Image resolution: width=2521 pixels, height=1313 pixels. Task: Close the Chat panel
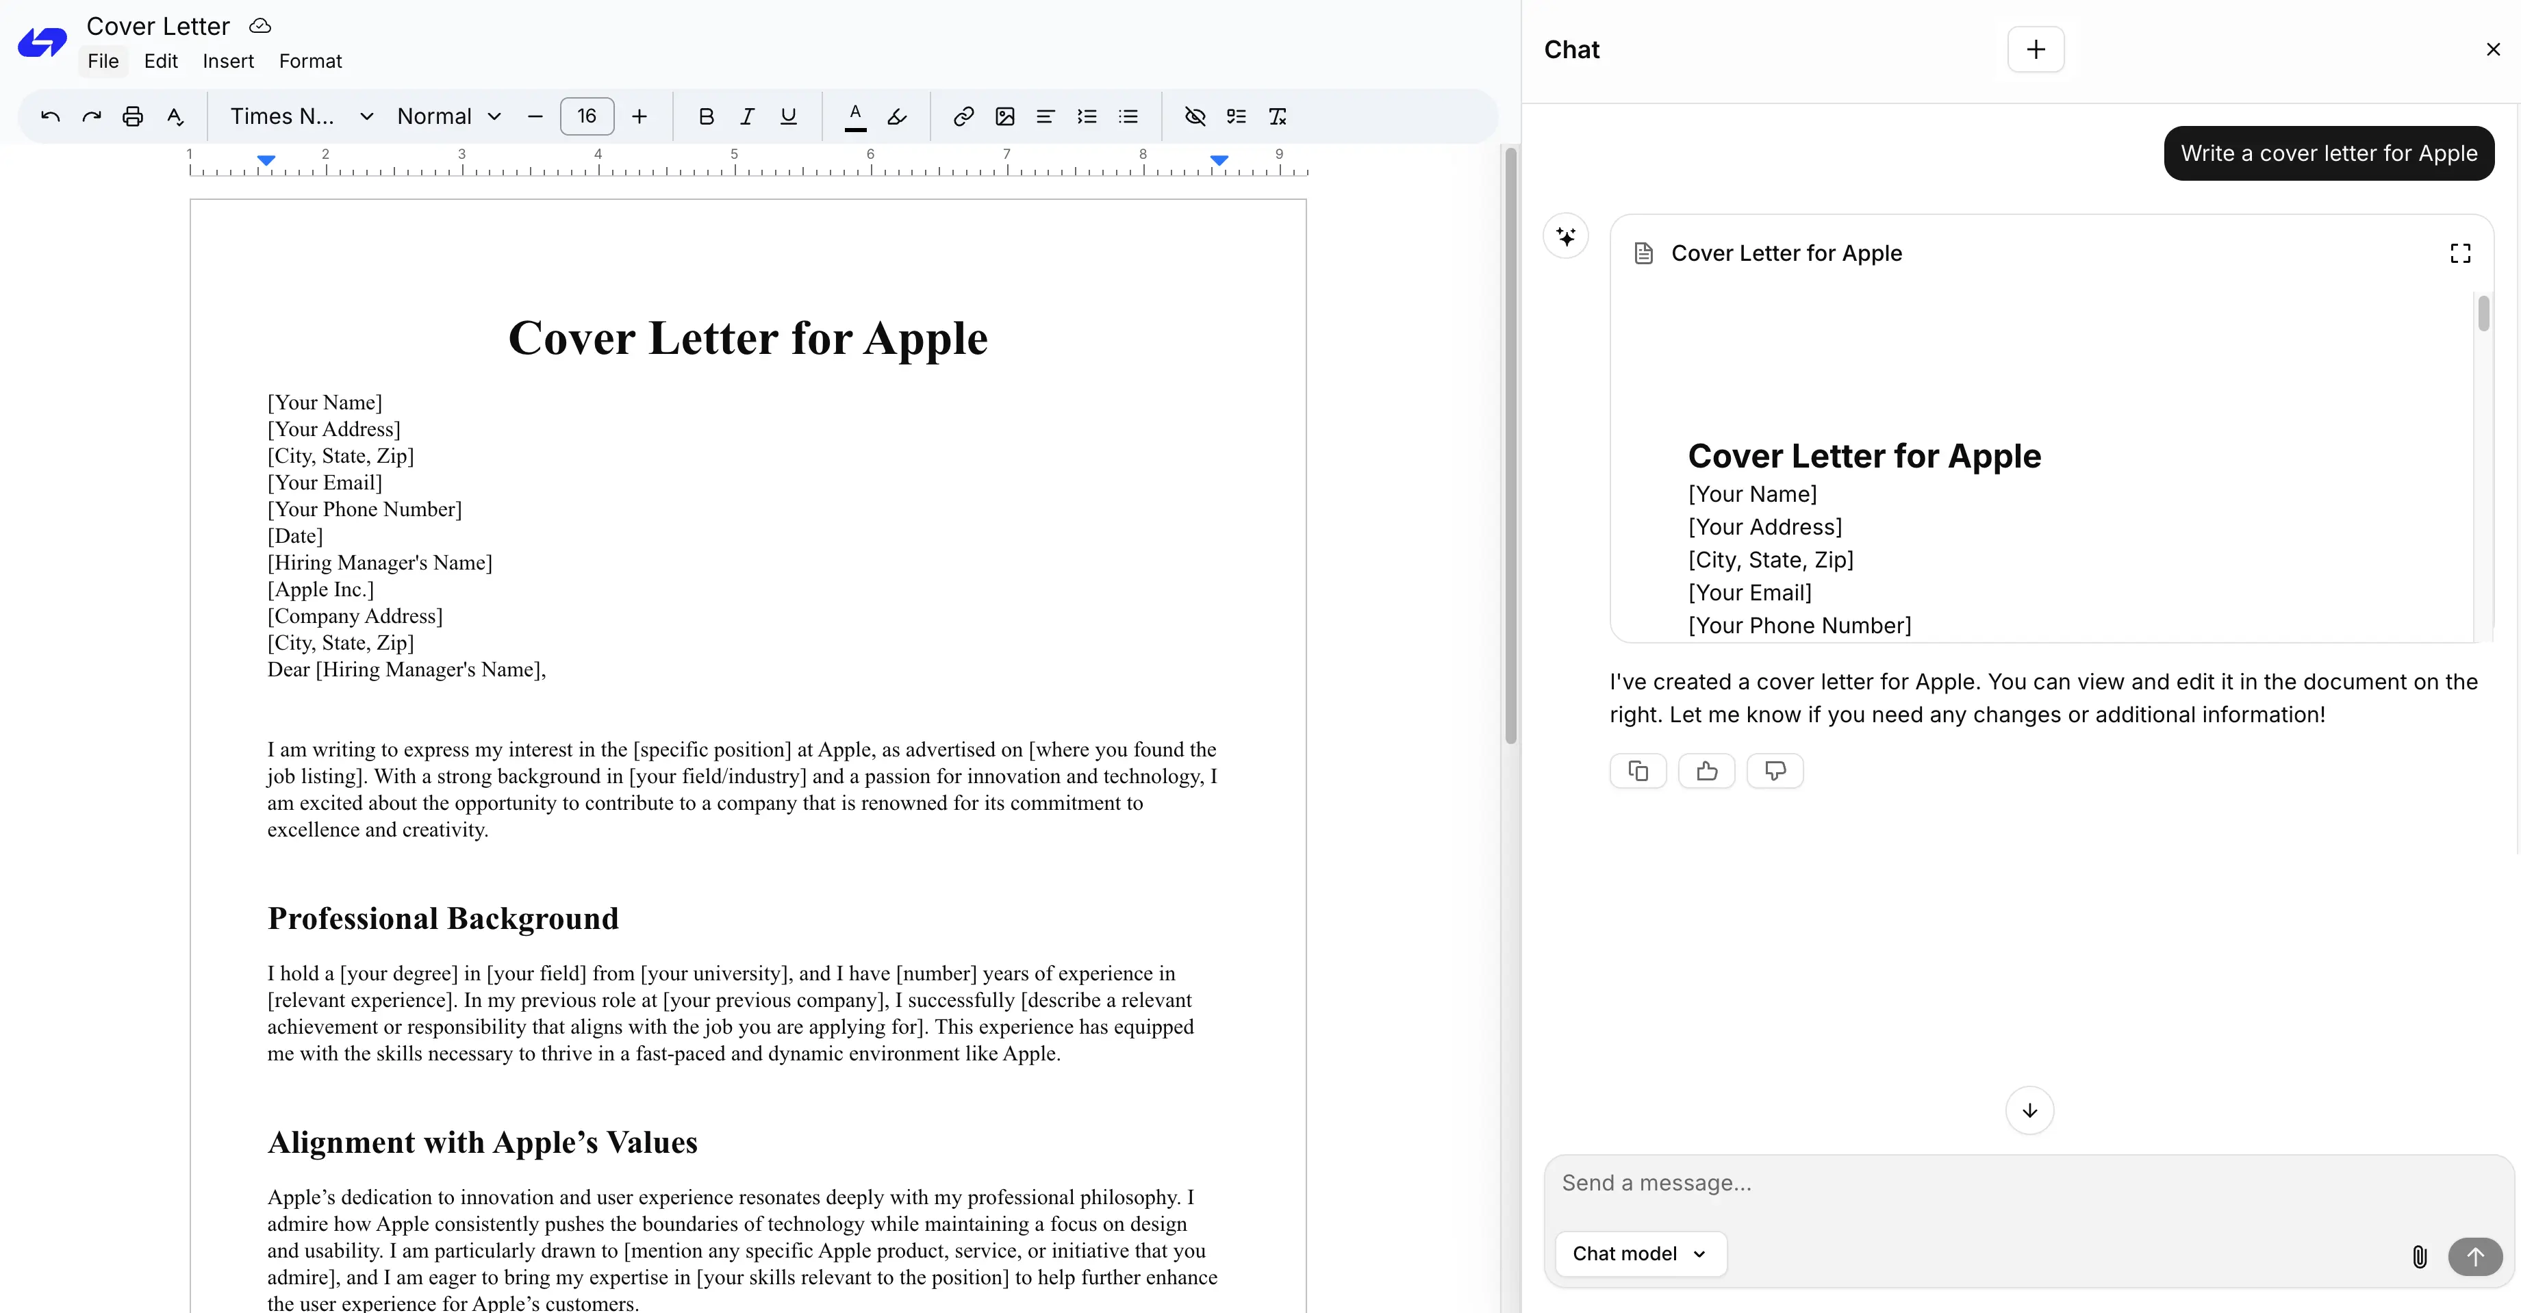click(x=2493, y=49)
